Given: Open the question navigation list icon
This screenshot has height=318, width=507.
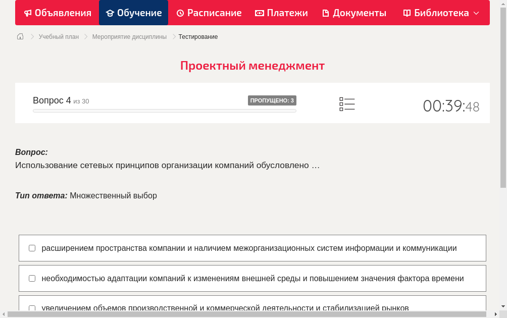Looking at the screenshot, I should pos(347,104).
